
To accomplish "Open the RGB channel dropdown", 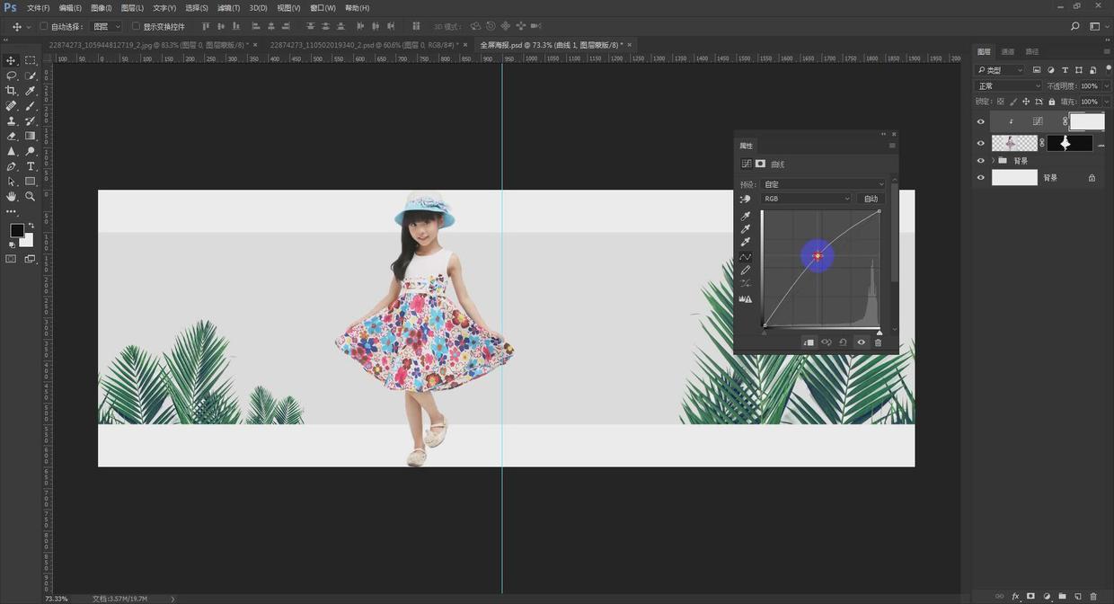I will pyautogui.click(x=806, y=199).
